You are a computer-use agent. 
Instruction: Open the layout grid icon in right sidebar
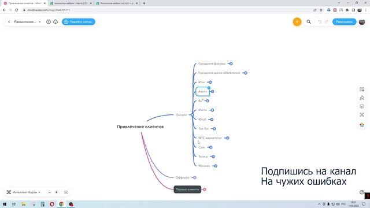coord(362,89)
